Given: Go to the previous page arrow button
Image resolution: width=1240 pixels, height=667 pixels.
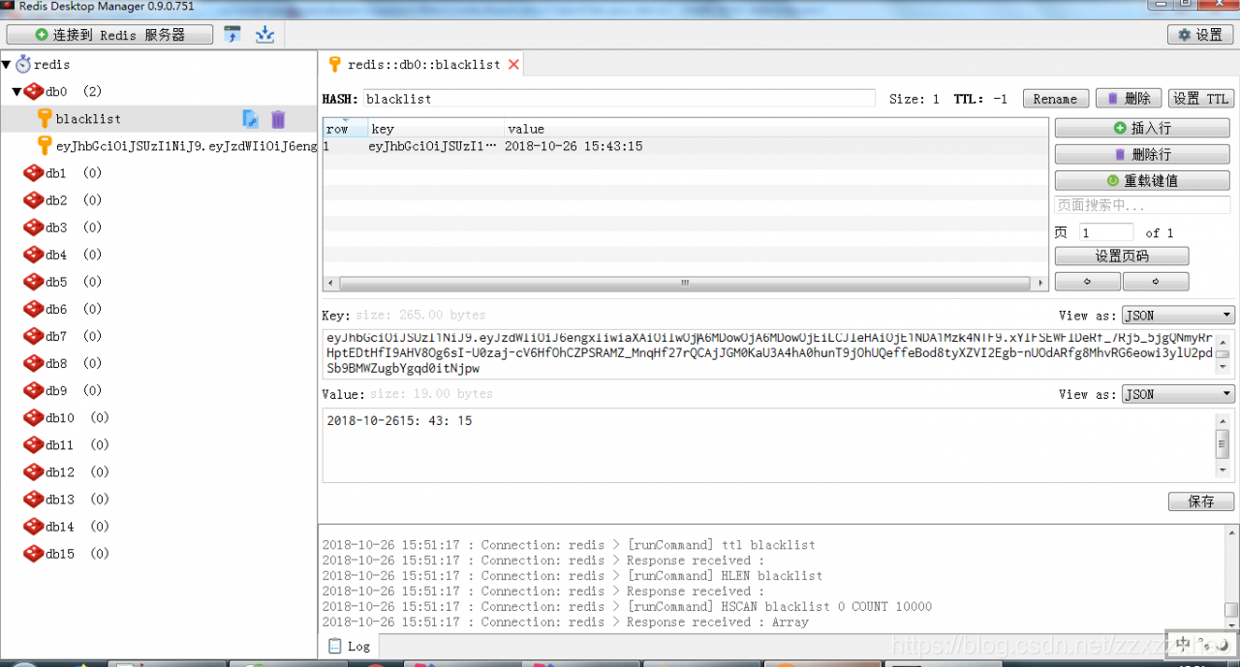Looking at the screenshot, I should click(1087, 282).
